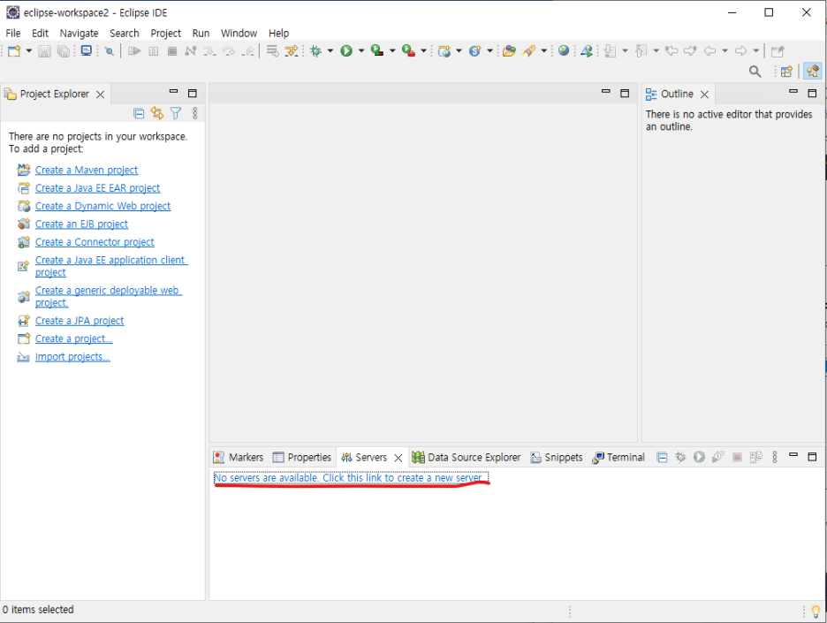Open a Terminal via monitor icon
Viewport: 827px width, 623px height.
(x=87, y=51)
